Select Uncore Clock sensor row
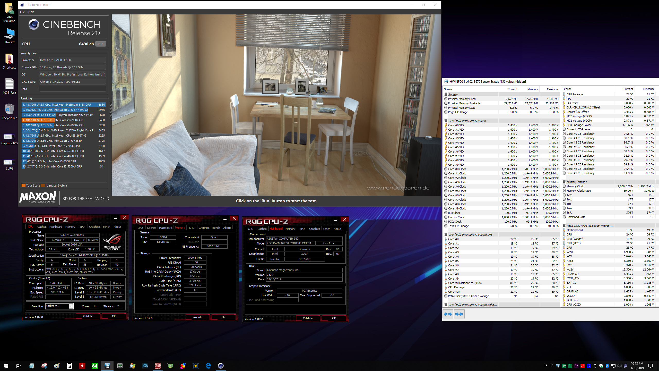 click(501, 217)
